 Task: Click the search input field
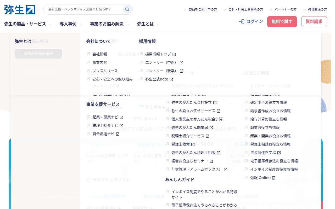[x=84, y=9]
